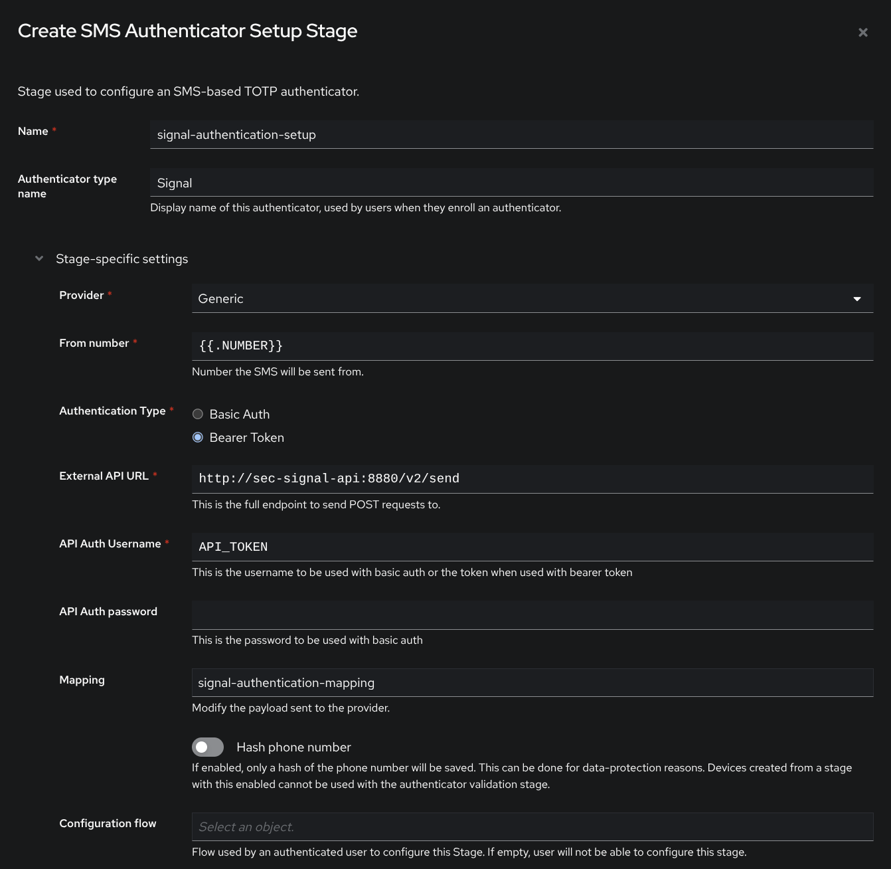Click the Bearer Token label text
This screenshot has width=891, height=869.
pos(247,437)
